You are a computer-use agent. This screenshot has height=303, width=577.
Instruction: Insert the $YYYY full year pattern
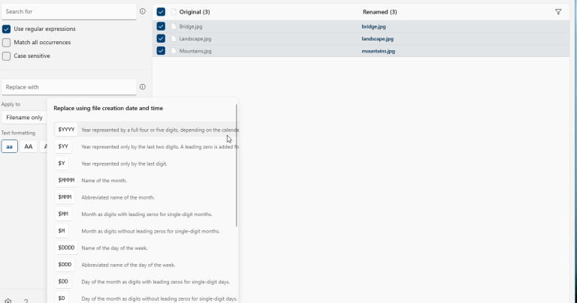(66, 130)
